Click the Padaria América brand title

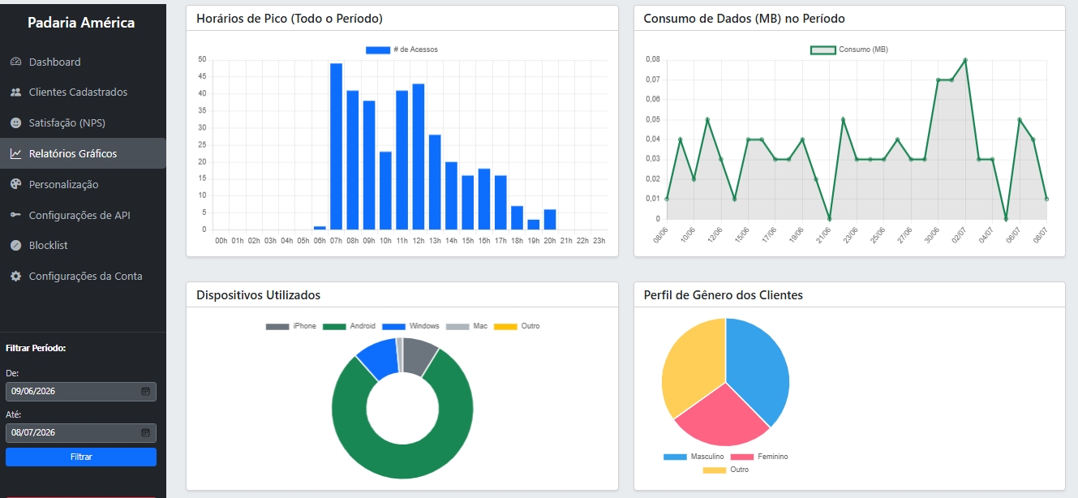(81, 23)
